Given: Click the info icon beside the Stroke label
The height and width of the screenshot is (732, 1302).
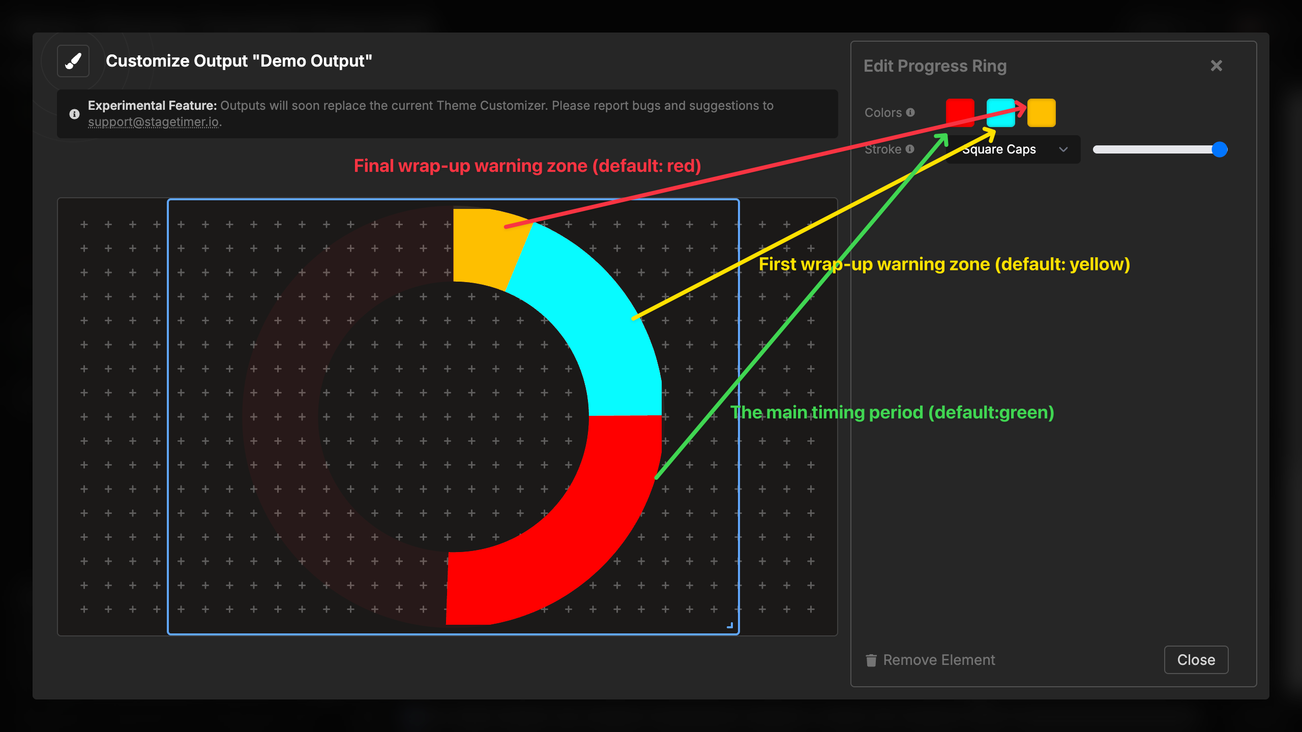Looking at the screenshot, I should pos(910,149).
